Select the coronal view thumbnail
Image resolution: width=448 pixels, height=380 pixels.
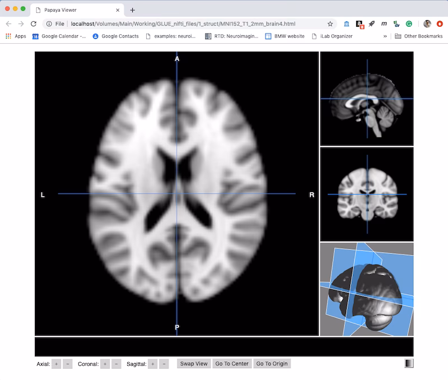(367, 194)
